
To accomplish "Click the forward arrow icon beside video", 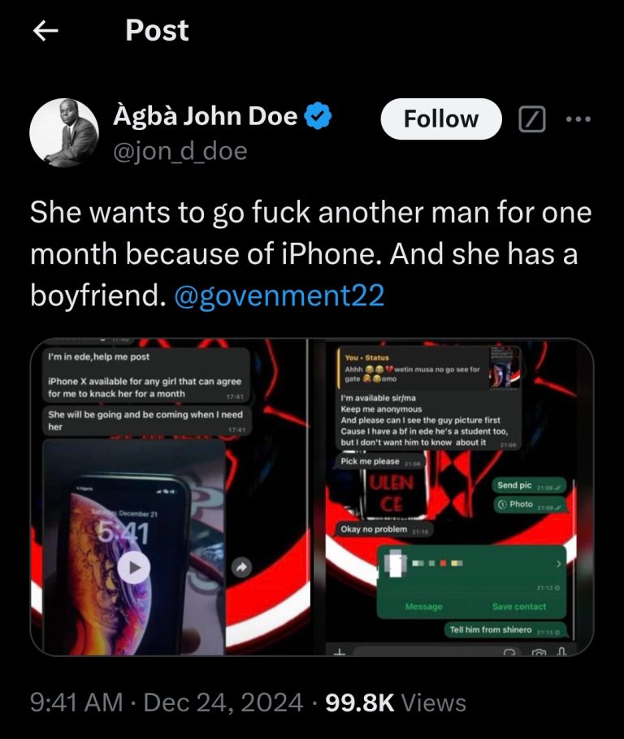I will pyautogui.click(x=241, y=567).
